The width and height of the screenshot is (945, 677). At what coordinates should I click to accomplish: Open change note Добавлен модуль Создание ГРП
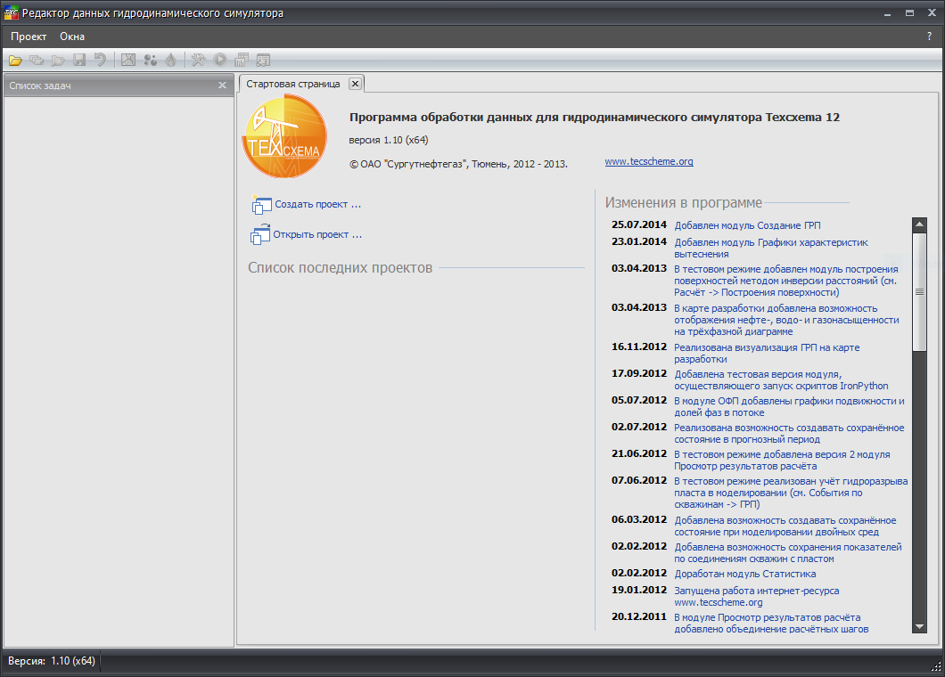tap(747, 225)
